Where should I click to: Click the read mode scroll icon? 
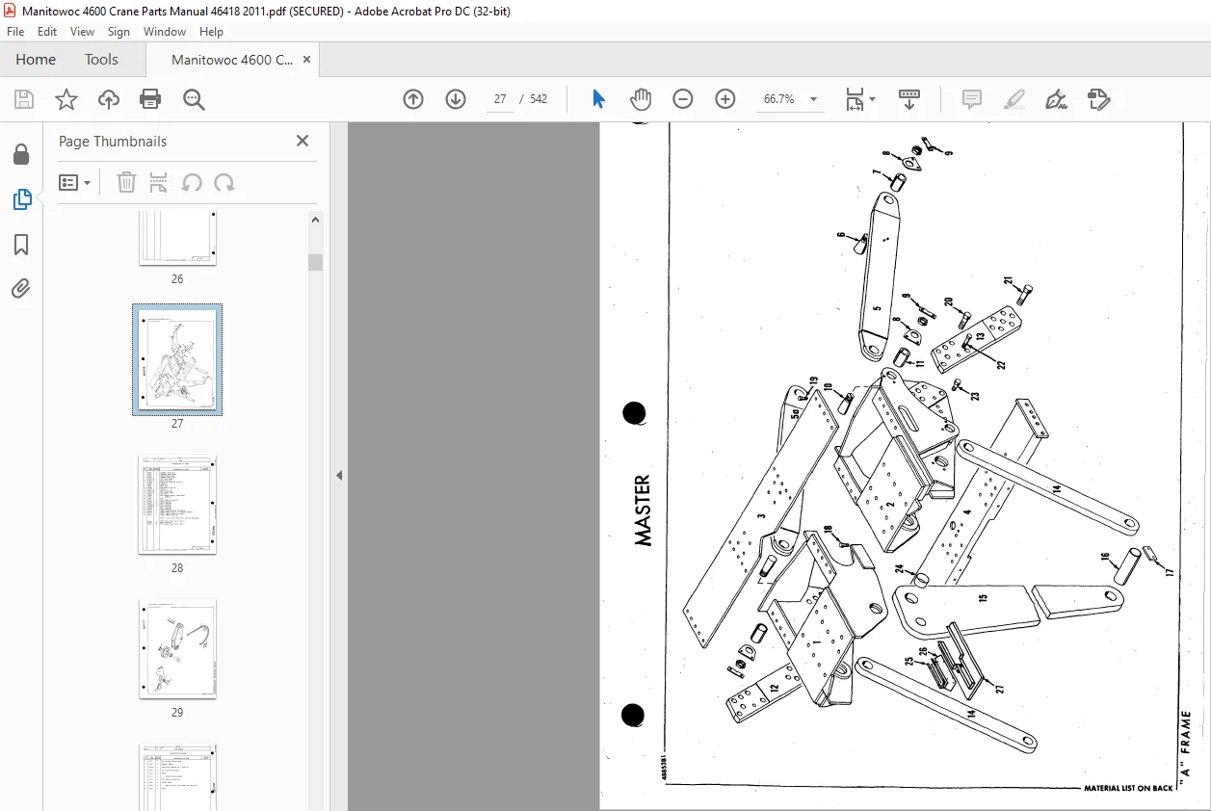pyautogui.click(x=909, y=99)
